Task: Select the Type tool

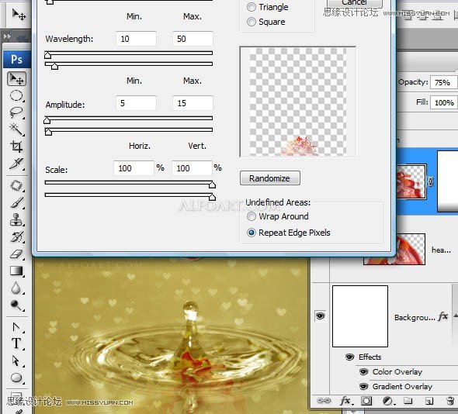Action: point(16,343)
